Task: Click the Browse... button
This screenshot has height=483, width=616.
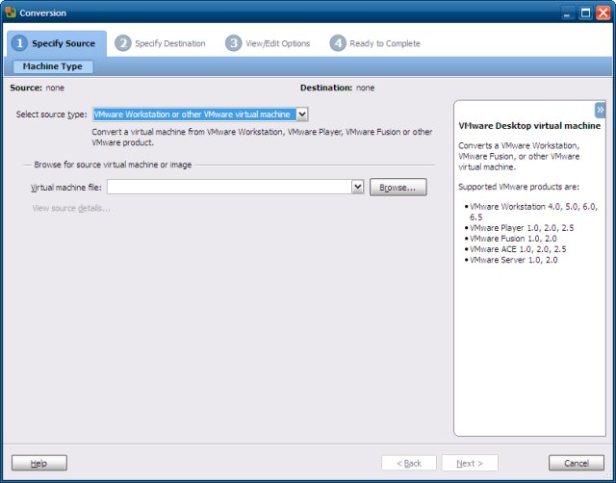Action: 398,188
